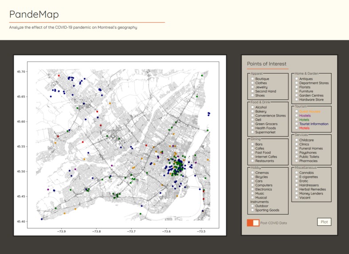Enable the Sporting Goods checkbox
The height and width of the screenshot is (254, 349).
252,210
